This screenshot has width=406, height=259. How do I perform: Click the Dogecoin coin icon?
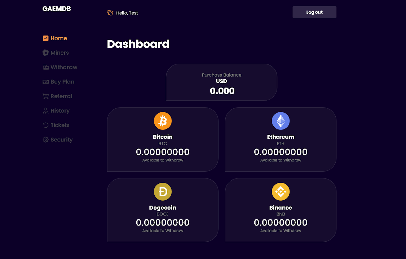163,192
